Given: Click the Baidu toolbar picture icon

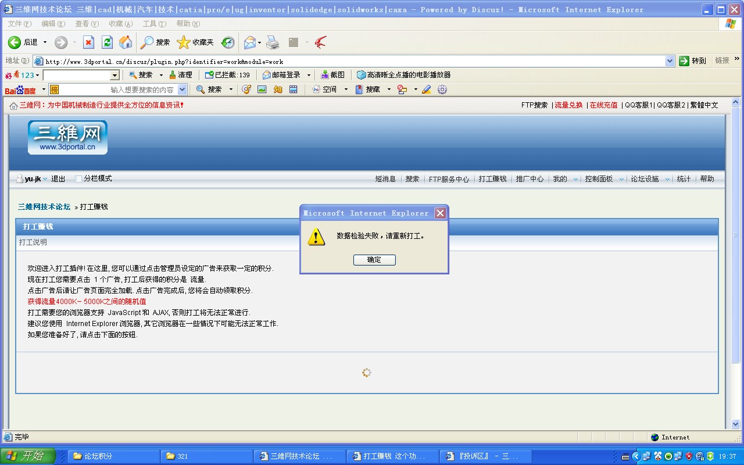Looking at the screenshot, I should point(262,90).
